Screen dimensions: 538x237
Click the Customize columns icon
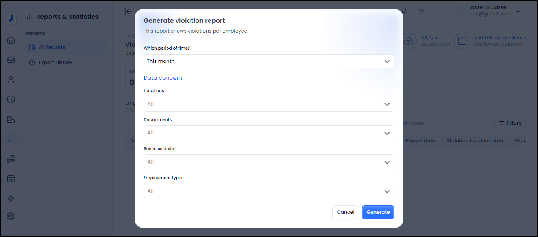tap(462, 40)
